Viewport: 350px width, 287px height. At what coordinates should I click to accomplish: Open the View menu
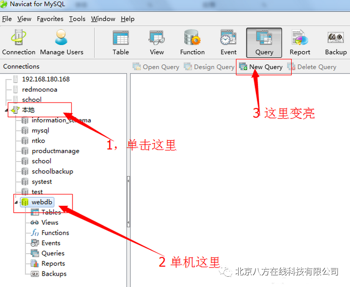point(24,19)
